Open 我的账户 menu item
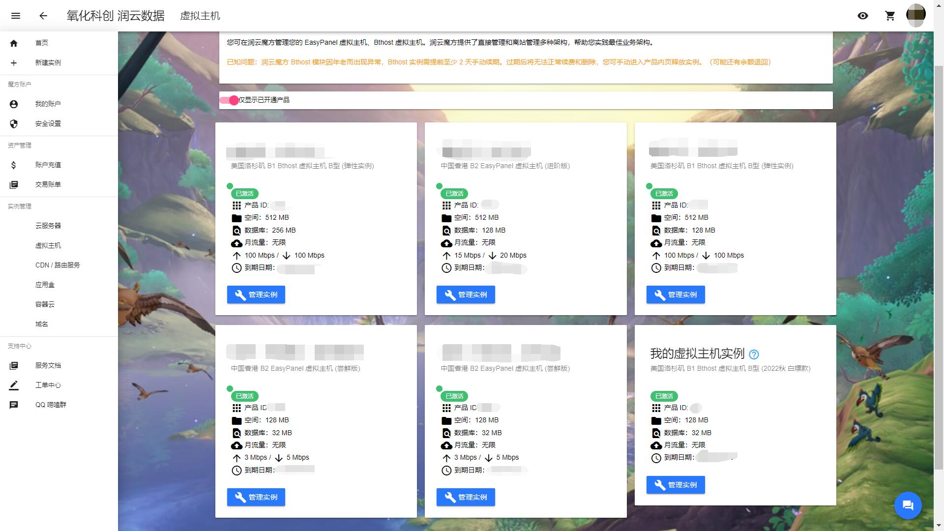This screenshot has height=531, width=944. [x=59, y=104]
